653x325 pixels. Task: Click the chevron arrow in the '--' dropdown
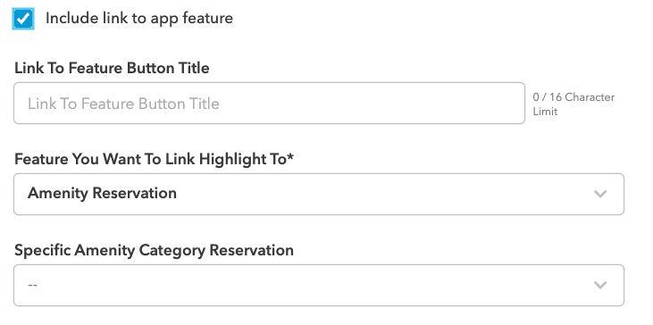click(600, 285)
